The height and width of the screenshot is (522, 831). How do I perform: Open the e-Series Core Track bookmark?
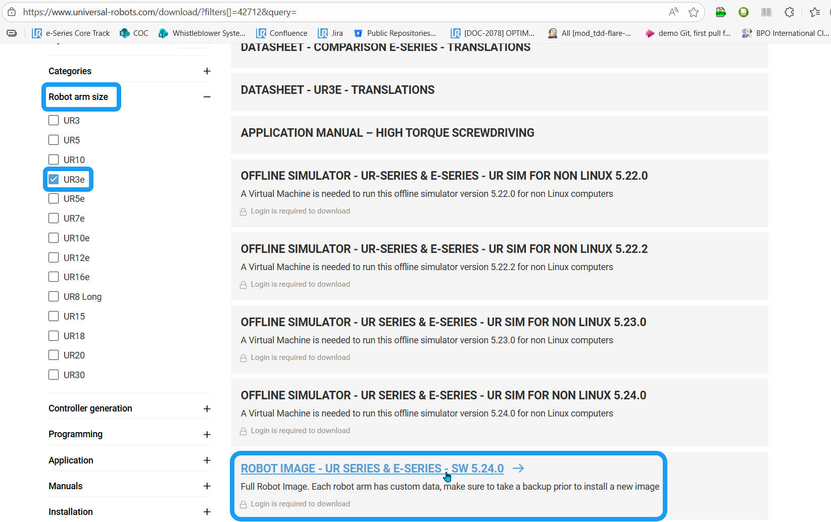point(71,33)
